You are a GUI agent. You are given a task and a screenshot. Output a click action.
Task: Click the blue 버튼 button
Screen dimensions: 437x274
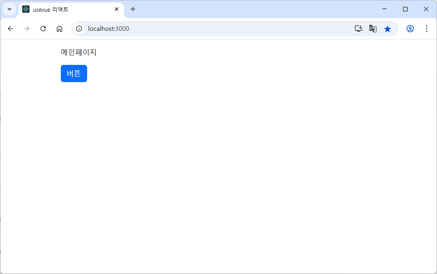pos(74,73)
